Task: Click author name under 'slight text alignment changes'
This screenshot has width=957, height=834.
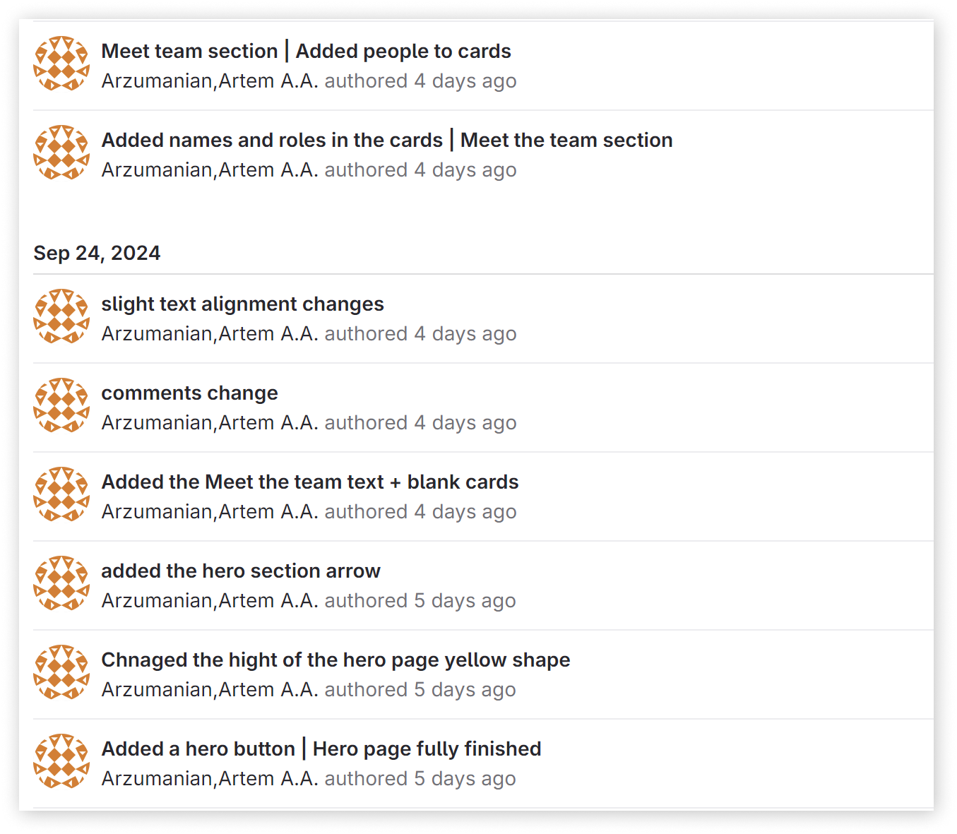Action: pyautogui.click(x=209, y=333)
